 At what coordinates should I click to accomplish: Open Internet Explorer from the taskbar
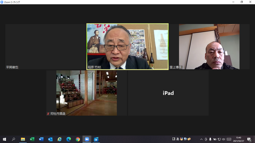tap(59, 139)
